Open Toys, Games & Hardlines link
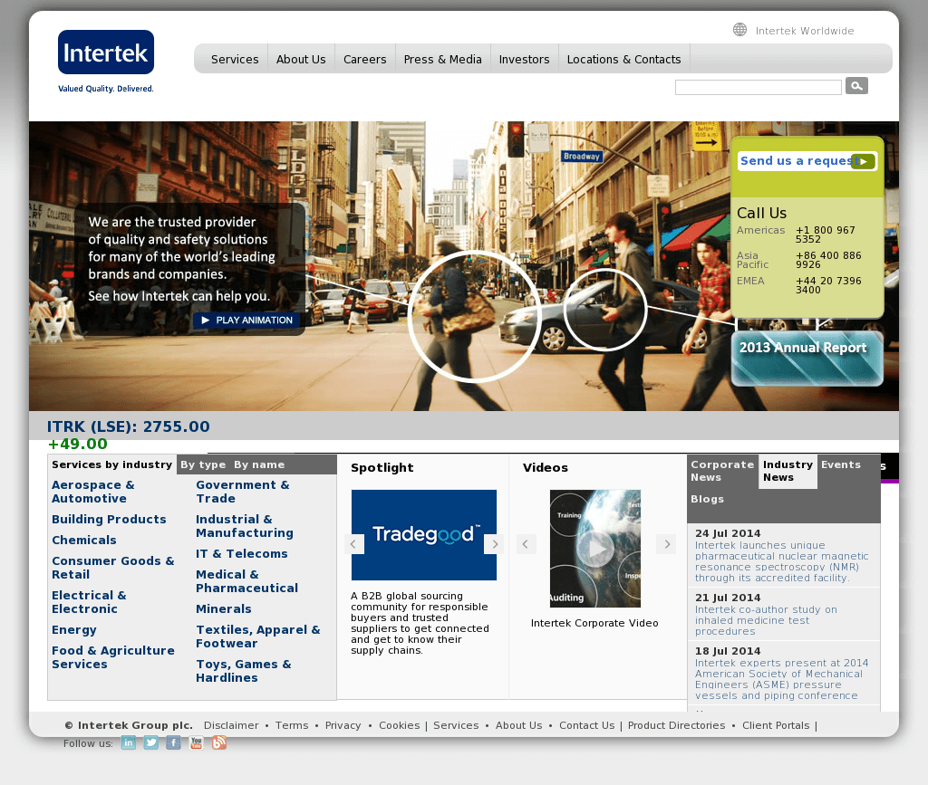The image size is (928, 785). click(244, 671)
